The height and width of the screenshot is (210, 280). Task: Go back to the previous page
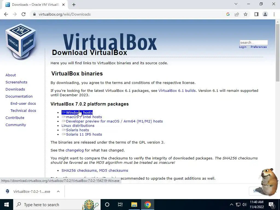coord(6,14)
